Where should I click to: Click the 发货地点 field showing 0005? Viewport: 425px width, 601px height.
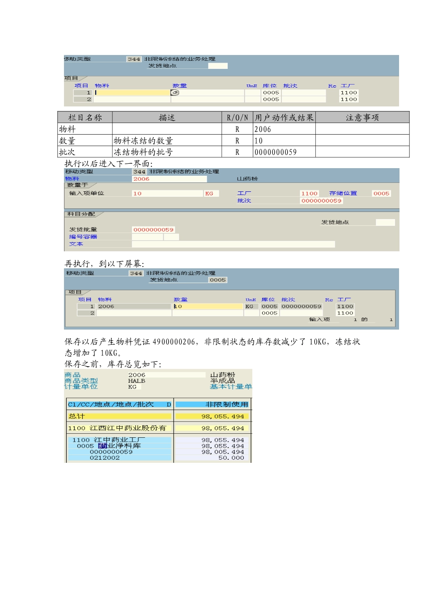tap(217, 280)
